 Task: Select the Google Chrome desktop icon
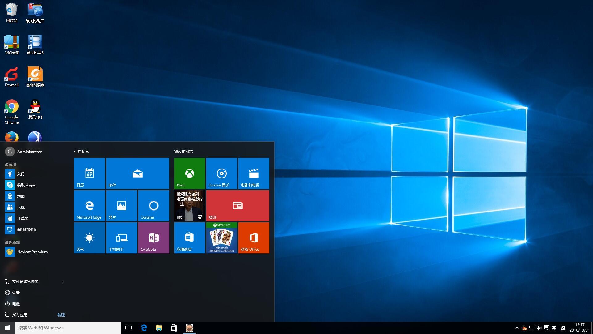(12, 112)
